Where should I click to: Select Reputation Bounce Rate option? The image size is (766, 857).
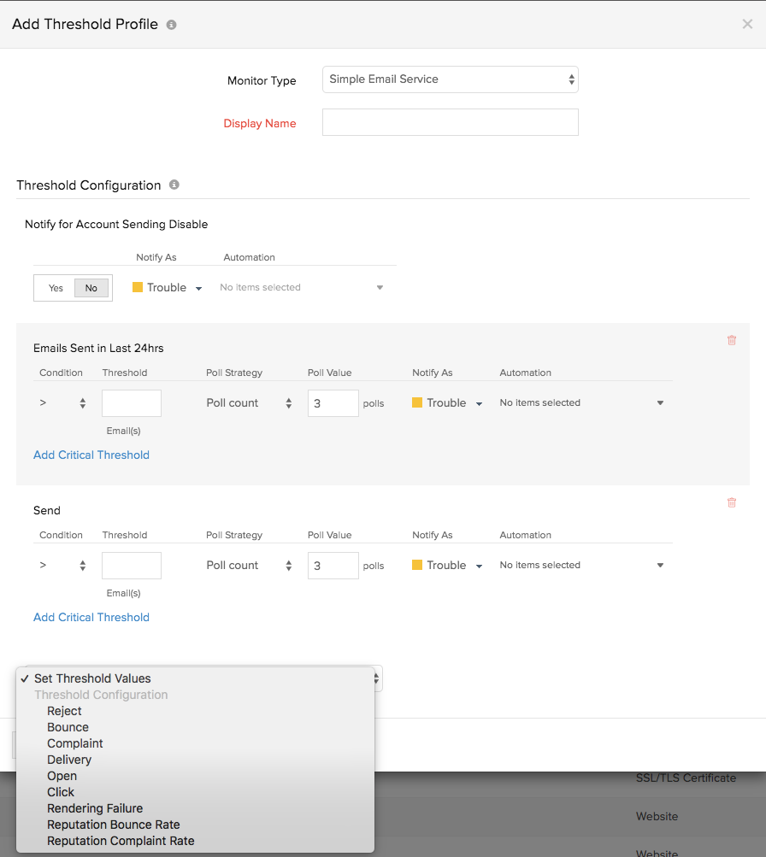point(195,825)
